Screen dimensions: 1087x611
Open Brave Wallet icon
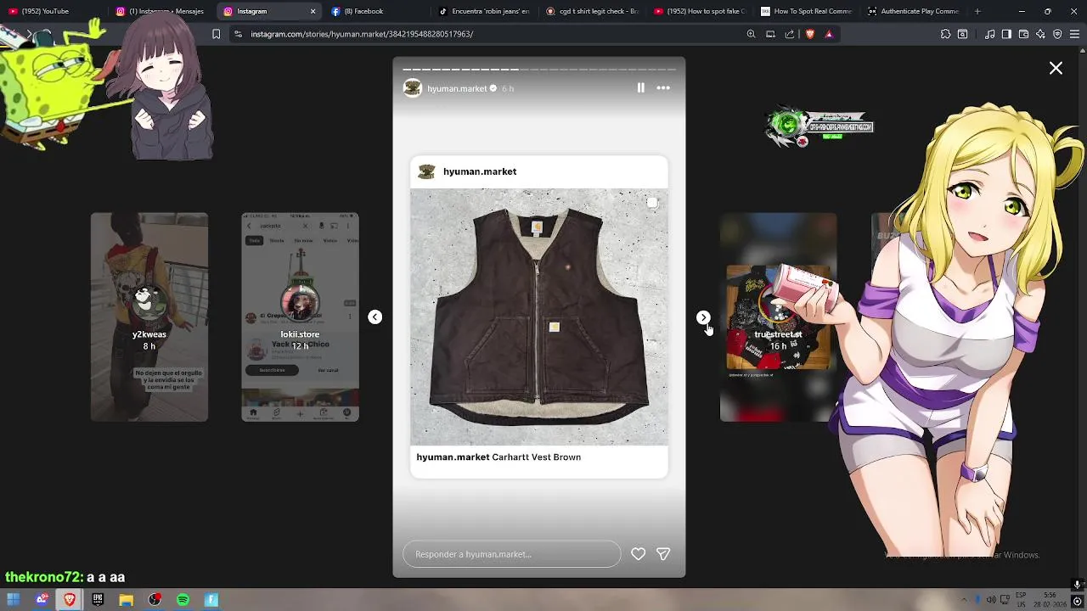pos(1023,34)
